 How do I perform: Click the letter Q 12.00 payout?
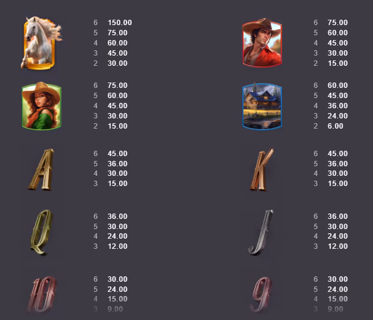click(117, 246)
